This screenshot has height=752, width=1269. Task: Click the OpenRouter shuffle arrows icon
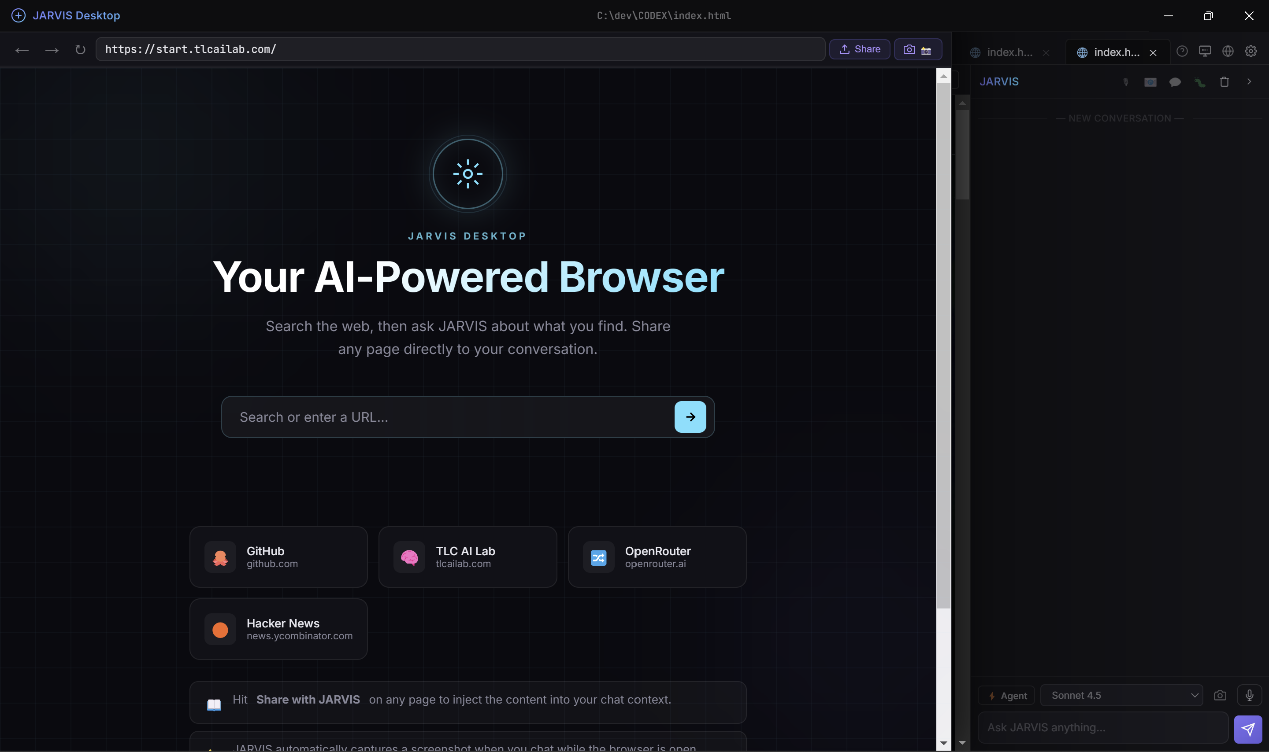598,557
